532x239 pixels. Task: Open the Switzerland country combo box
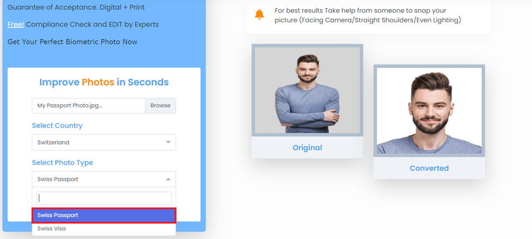[x=104, y=142]
